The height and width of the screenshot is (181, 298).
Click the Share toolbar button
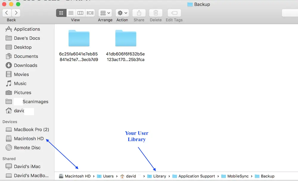tap(139, 13)
